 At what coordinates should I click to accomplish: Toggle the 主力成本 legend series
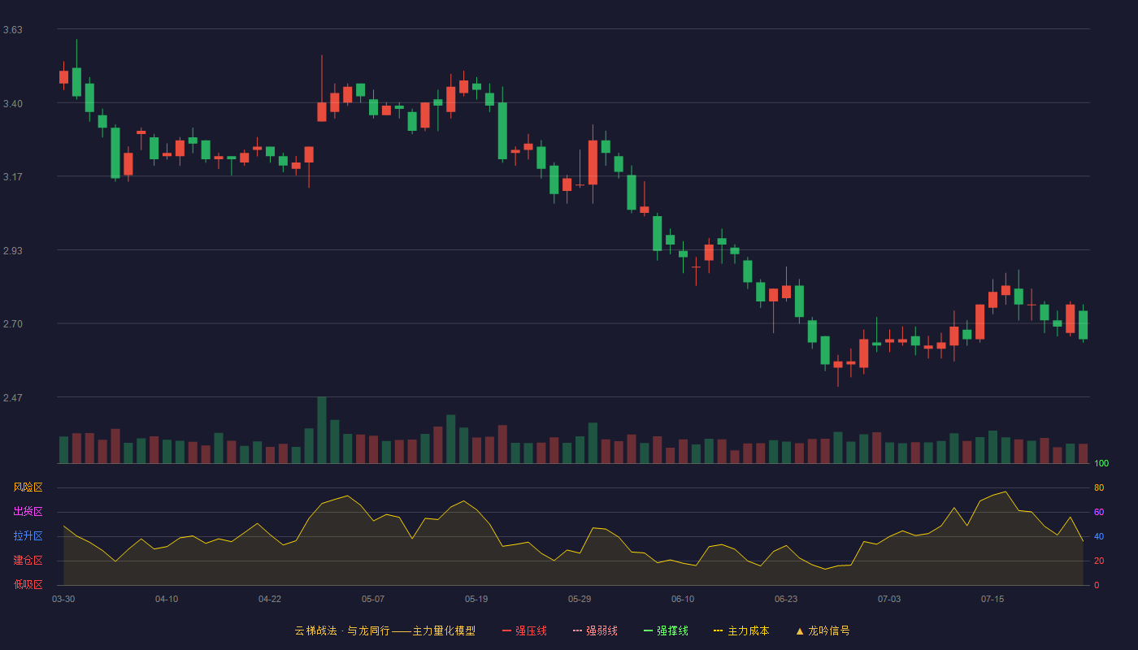(741, 630)
